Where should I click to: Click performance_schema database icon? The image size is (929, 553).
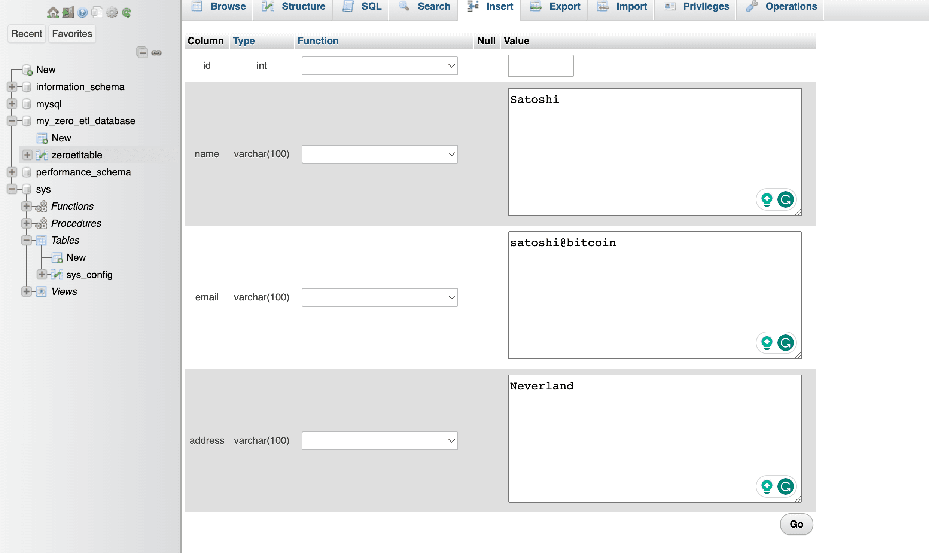coord(27,172)
